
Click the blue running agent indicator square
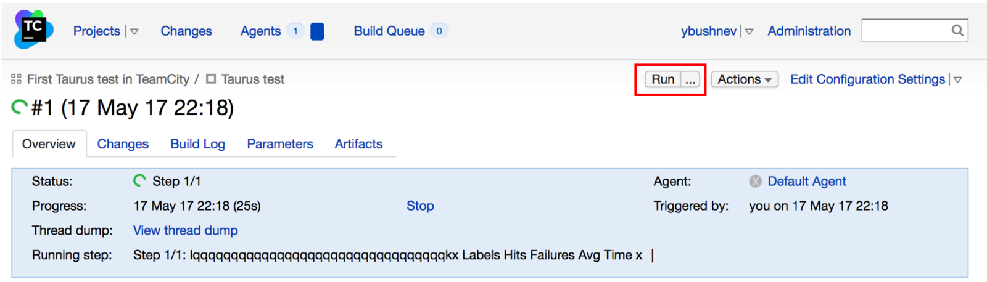[x=317, y=31]
